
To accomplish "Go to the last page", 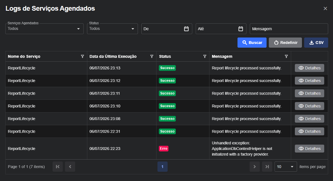I will point(267,167).
